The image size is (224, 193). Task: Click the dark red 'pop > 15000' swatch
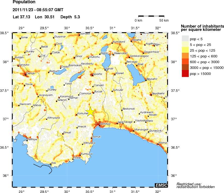coord(185,74)
